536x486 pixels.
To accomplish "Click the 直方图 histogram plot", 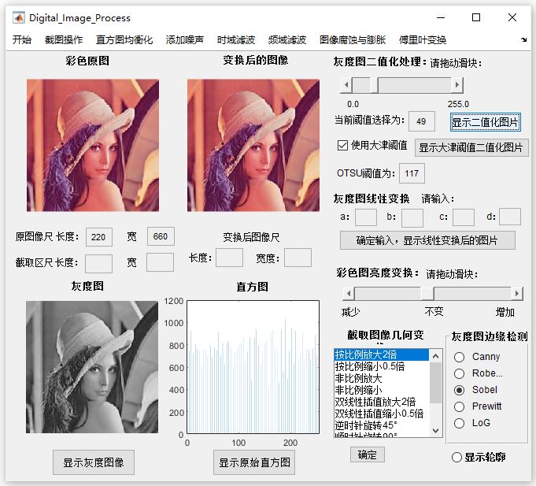I will pos(253,367).
